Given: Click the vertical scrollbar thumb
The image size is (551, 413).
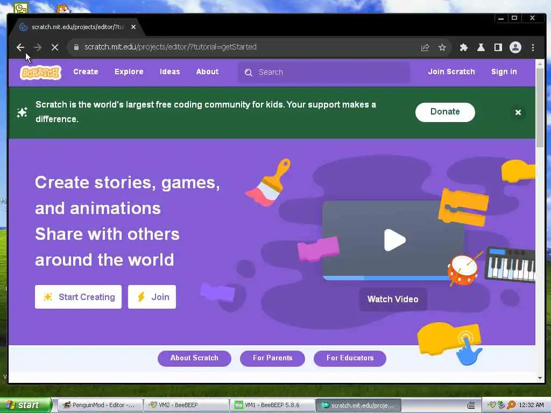Looking at the screenshot, I should point(540,107).
